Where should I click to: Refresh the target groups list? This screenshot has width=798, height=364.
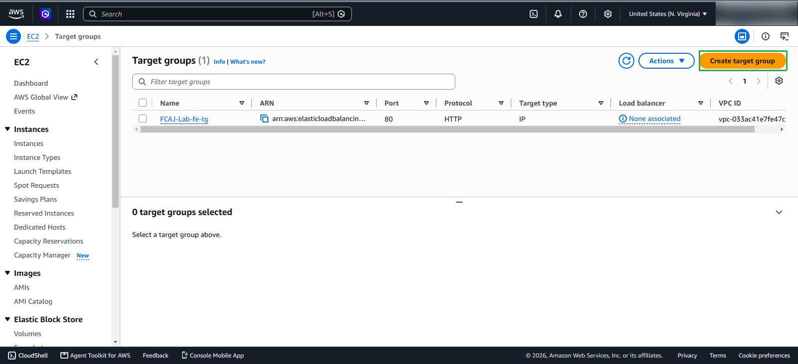pos(626,61)
